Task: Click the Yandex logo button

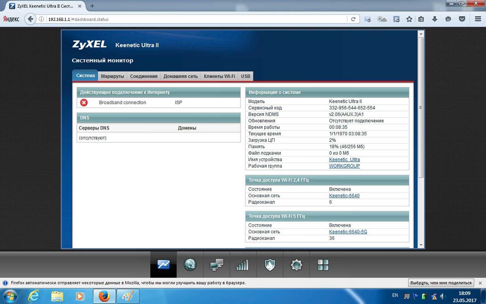Action: coord(11,19)
